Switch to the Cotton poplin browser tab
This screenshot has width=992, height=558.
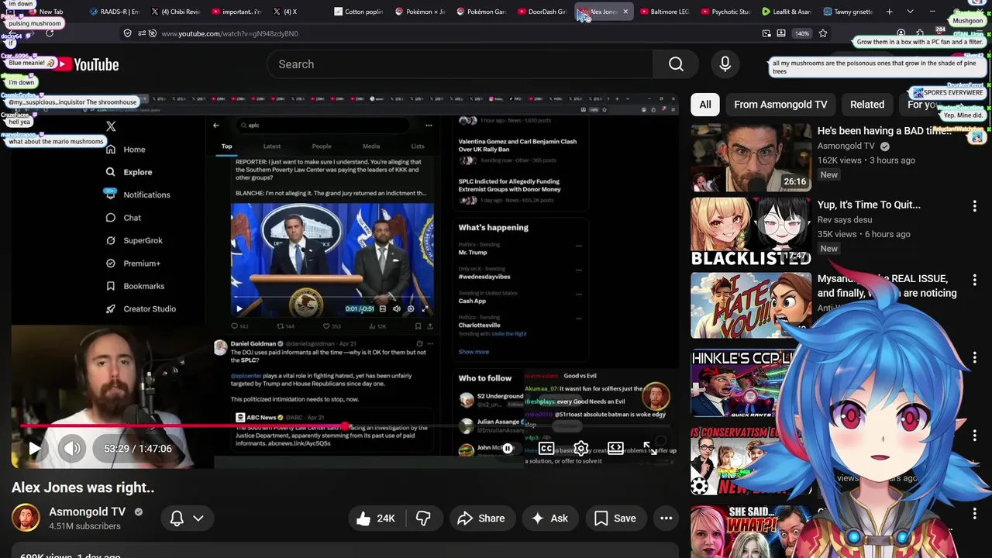tap(357, 12)
